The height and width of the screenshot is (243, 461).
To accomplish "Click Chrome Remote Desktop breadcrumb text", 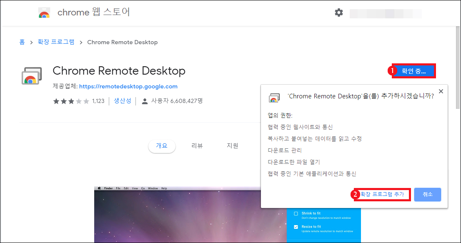I will tap(122, 43).
